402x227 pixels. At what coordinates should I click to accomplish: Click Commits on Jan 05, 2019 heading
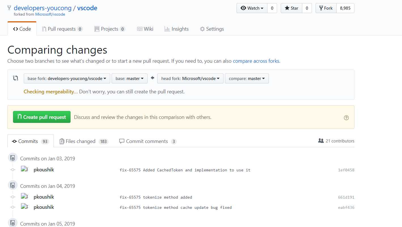point(48,224)
